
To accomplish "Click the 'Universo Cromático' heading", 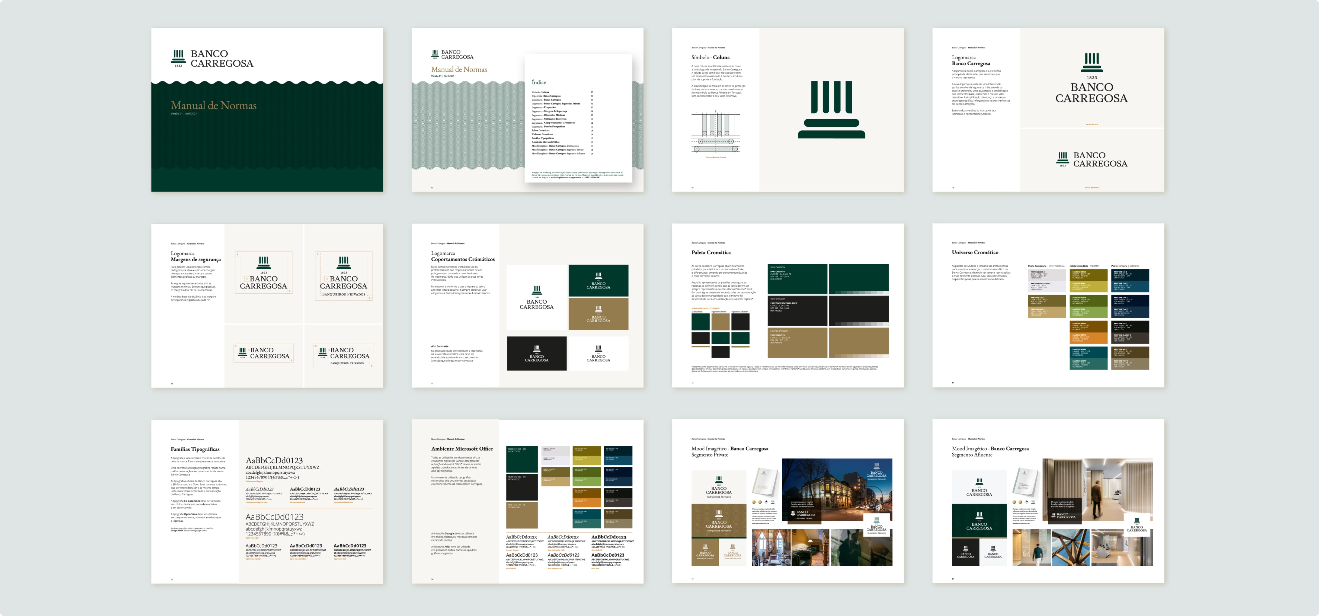I will coord(975,252).
